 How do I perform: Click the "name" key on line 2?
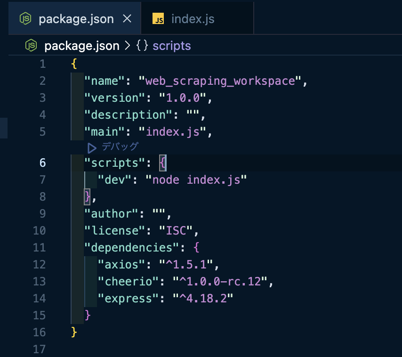click(x=105, y=81)
